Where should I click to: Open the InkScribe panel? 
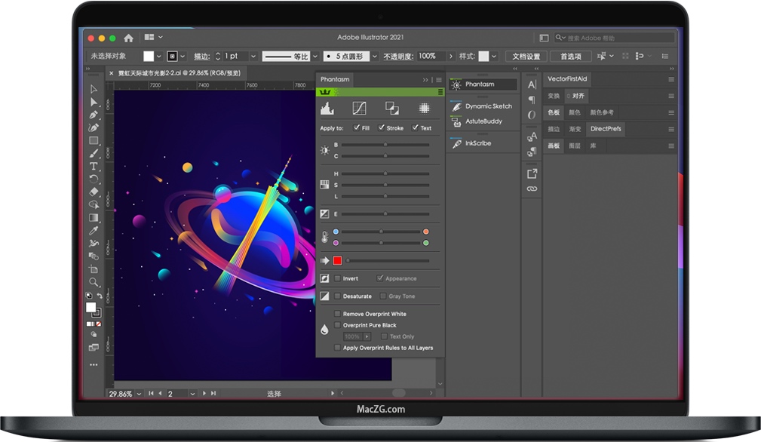coord(478,143)
